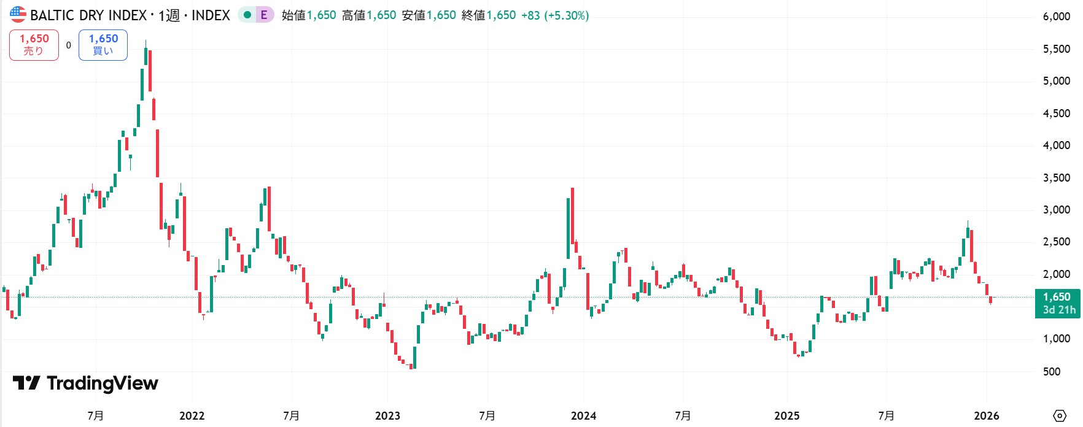The image size is (1083, 427).
Task: Click the spread value between sell and buy
Action: (x=68, y=45)
